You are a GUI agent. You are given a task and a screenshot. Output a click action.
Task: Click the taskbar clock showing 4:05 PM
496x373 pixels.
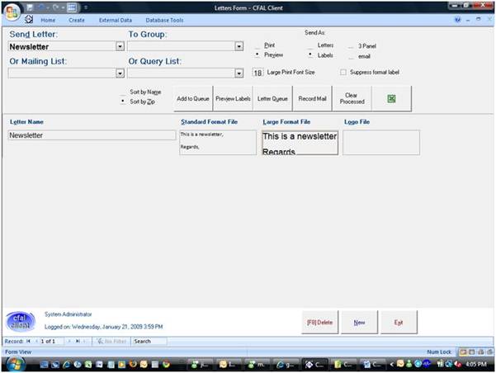[x=476, y=364]
